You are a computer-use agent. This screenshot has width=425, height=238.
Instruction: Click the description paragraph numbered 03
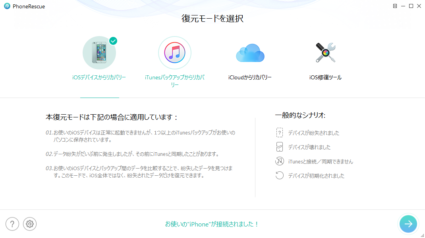coord(139,172)
